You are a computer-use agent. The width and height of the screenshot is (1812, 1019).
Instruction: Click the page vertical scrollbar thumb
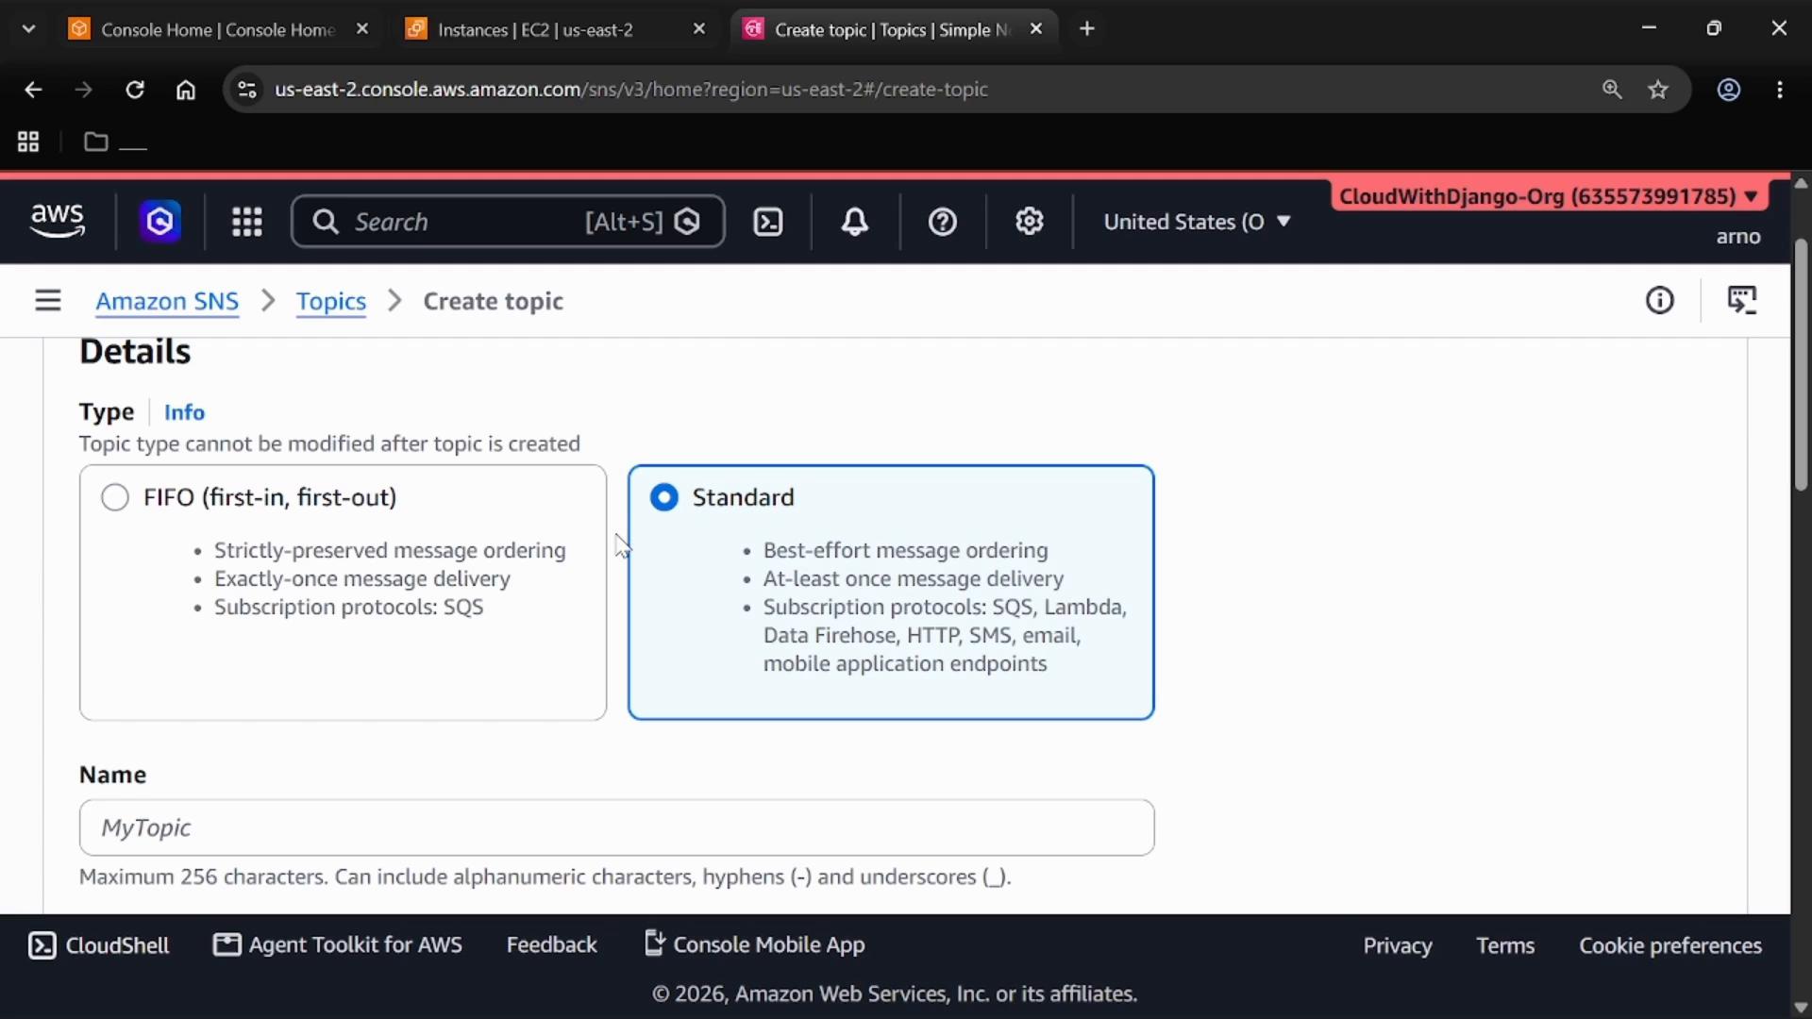1801,363
